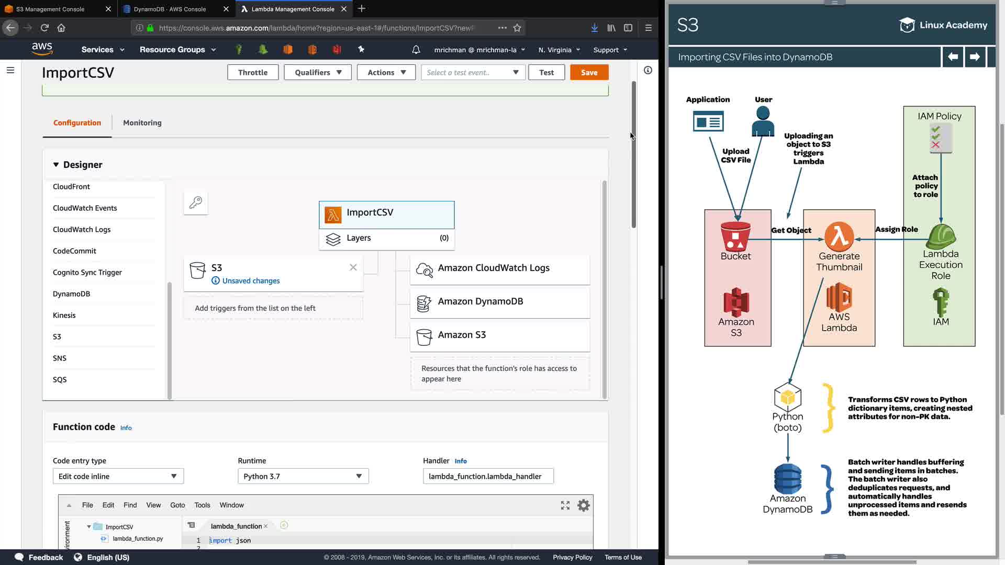Open code editor settings gear
The height and width of the screenshot is (565, 1005).
(x=583, y=505)
